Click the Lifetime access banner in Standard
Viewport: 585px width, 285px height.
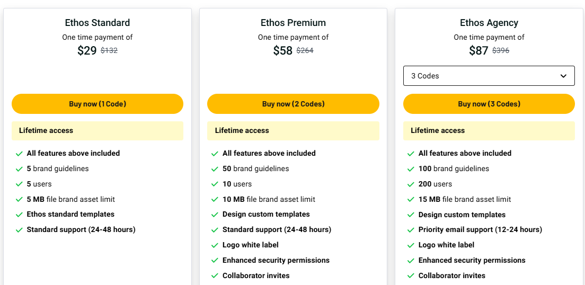point(97,131)
